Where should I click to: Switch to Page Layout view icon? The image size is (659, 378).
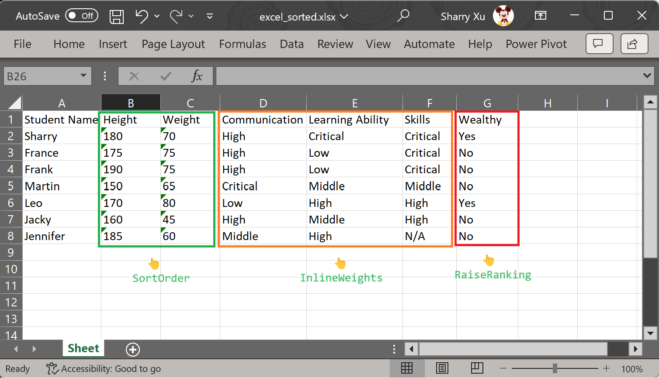point(442,368)
